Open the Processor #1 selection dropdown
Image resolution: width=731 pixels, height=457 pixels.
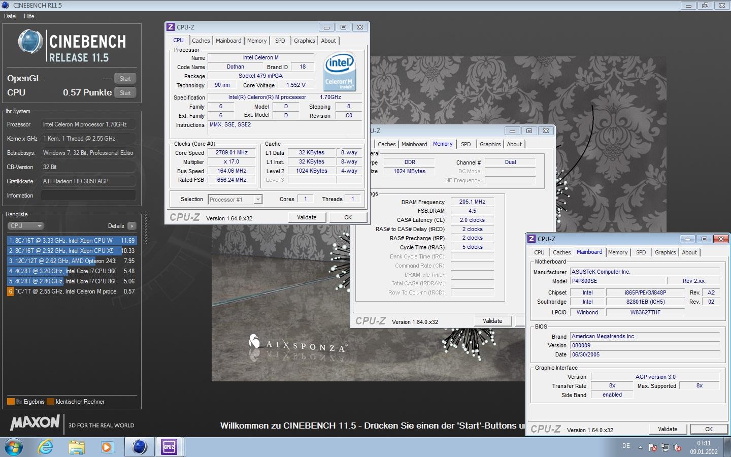click(235, 200)
